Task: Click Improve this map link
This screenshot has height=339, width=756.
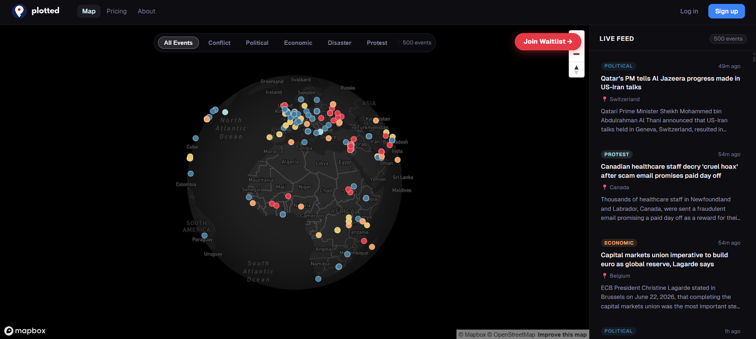Action: coord(562,335)
